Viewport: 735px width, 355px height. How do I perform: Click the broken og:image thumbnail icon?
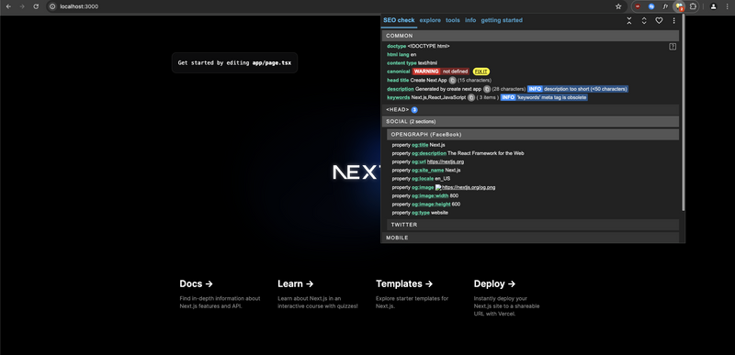point(438,187)
